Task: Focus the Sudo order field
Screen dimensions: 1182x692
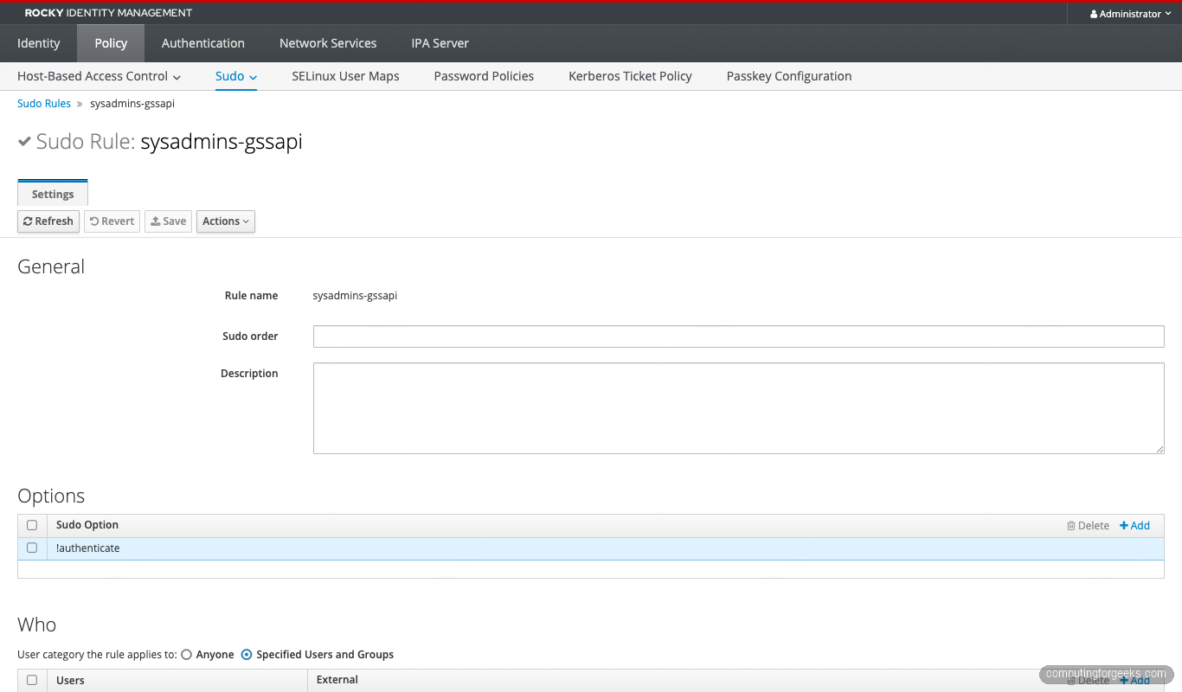Action: click(x=739, y=336)
